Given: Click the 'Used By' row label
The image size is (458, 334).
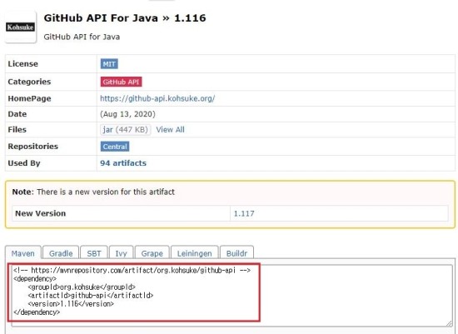Looking at the screenshot, I should 24,163.
